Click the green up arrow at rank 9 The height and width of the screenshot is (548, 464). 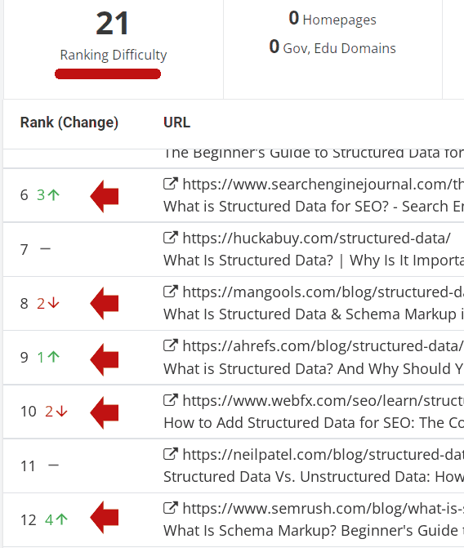53,357
